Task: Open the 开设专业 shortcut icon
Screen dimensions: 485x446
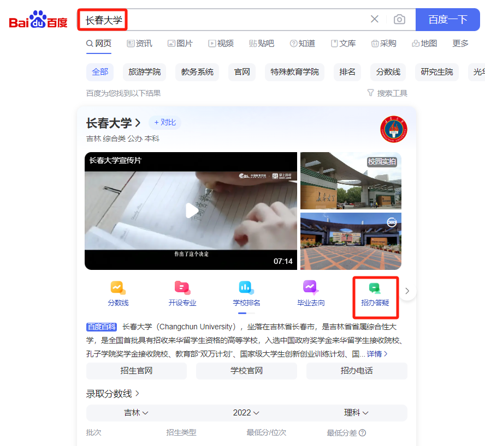Action: pos(182,294)
